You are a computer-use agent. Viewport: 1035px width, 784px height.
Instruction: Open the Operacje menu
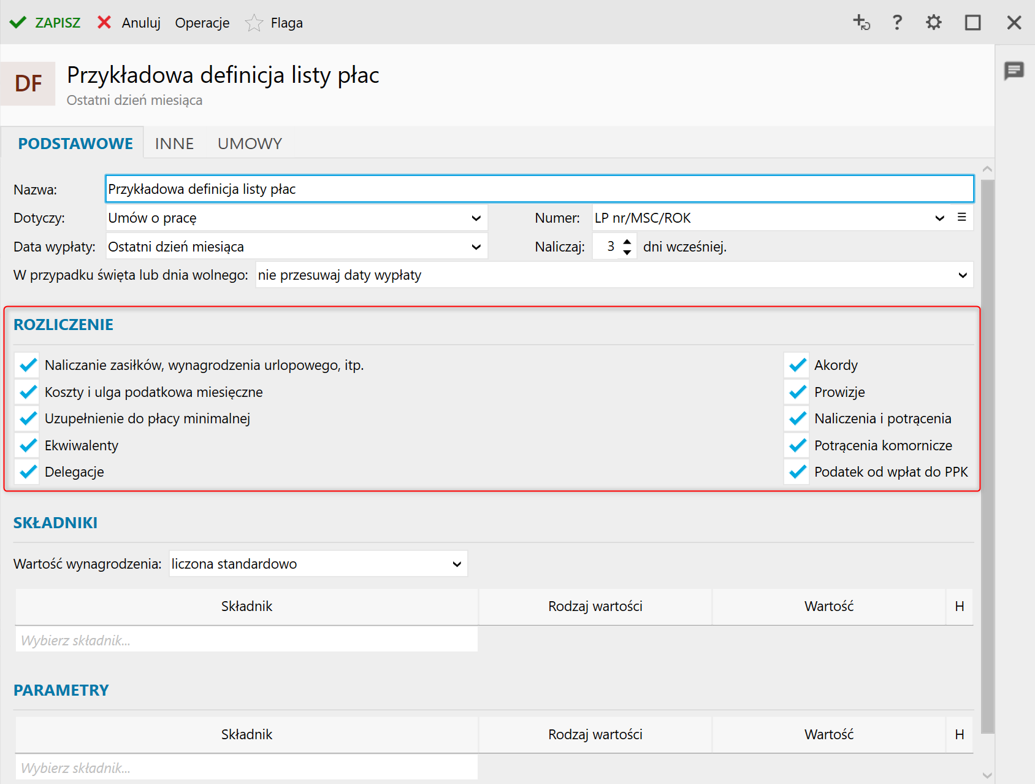click(202, 23)
